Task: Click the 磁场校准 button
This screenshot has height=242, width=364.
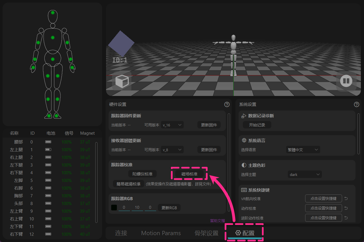Action: click(x=189, y=174)
